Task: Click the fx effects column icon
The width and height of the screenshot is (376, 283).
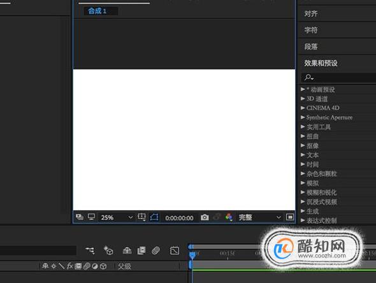Action: click(69, 266)
